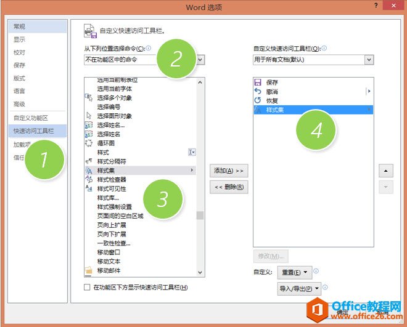The width and height of the screenshot is (407, 327).
Task: Expand submenu arrow on 样式集 left row
Action: point(192,170)
